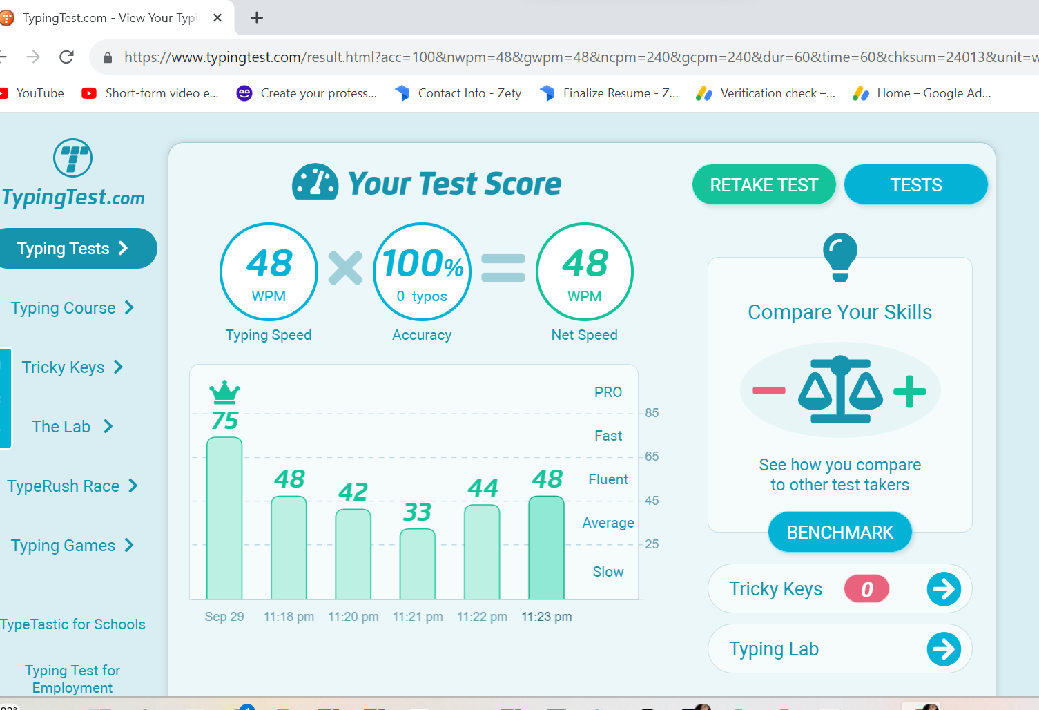
Task: Open the Create your profess... bookmark
Action: (x=307, y=93)
